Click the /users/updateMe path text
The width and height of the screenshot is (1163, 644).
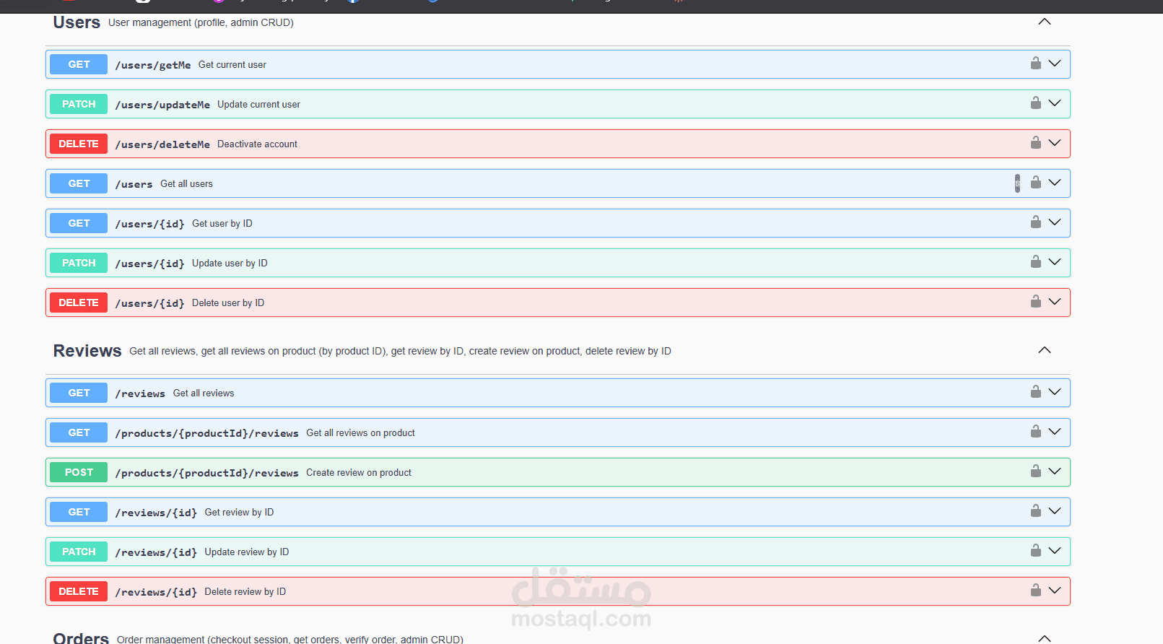tap(162, 105)
